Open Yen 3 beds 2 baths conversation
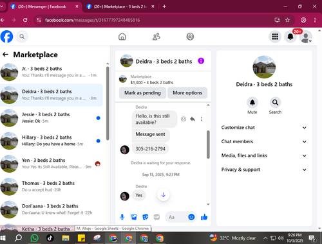 (52, 164)
